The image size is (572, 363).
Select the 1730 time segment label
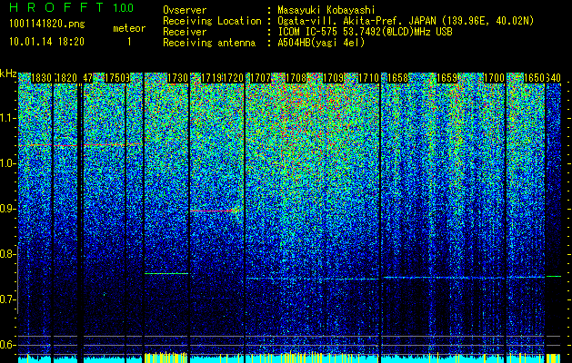(x=177, y=78)
